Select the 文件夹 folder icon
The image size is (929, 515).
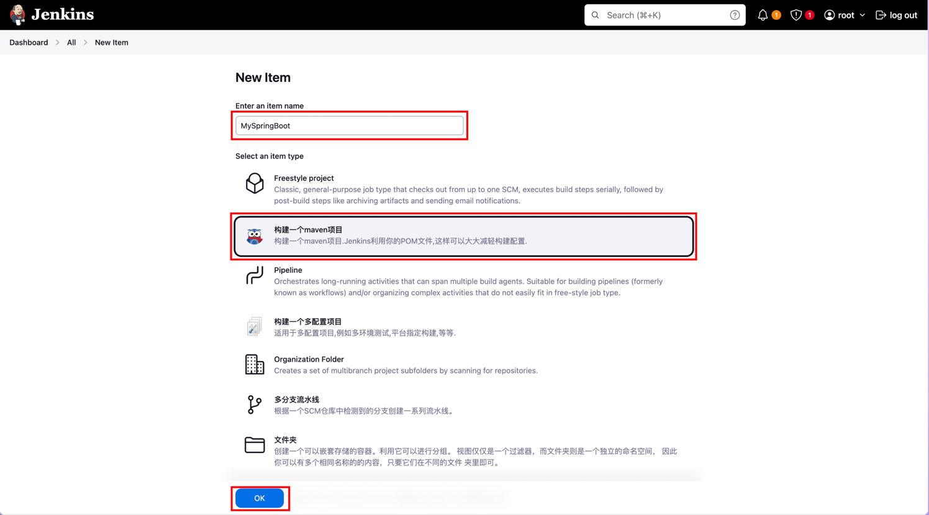coord(255,445)
